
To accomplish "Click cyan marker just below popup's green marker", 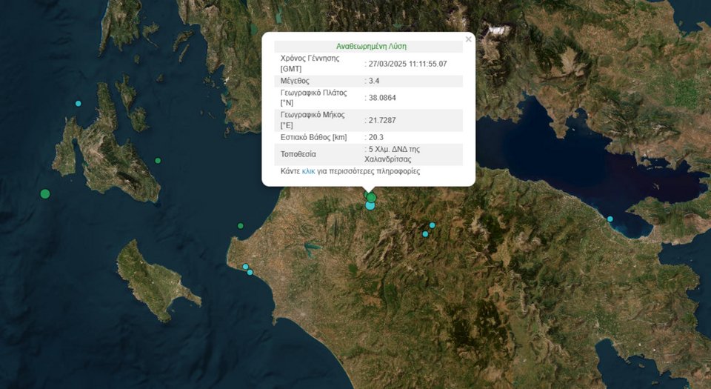I will [370, 206].
